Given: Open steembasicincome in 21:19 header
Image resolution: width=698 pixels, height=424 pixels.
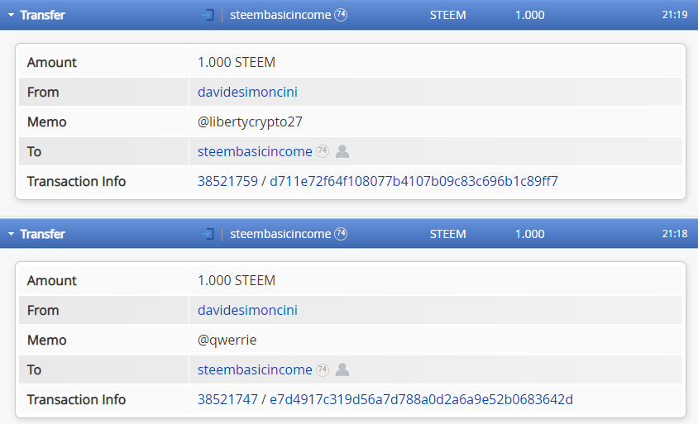Looking at the screenshot, I should pos(280,15).
